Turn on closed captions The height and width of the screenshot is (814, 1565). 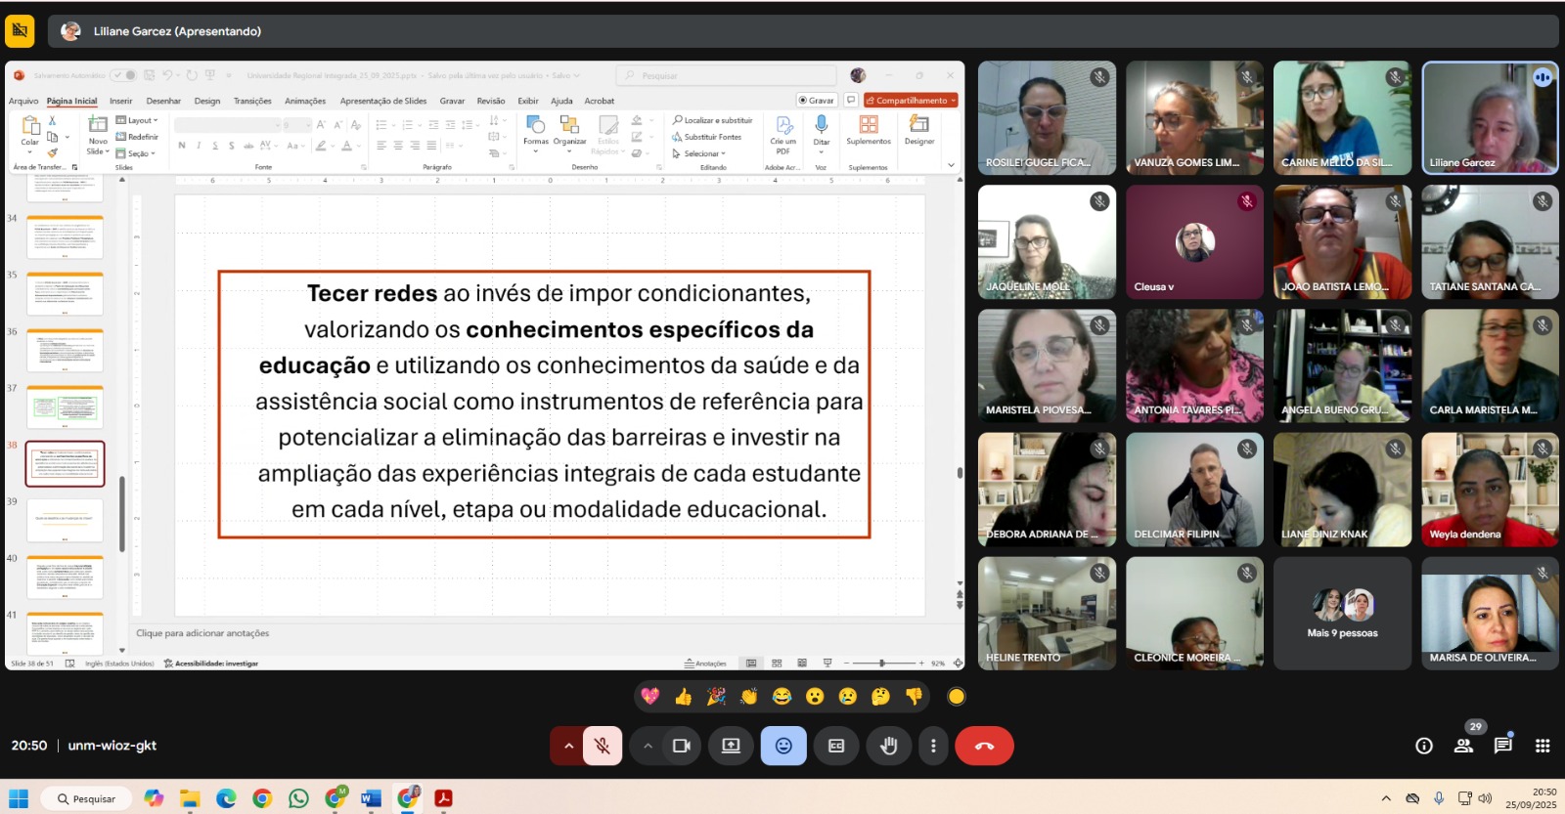click(x=836, y=746)
